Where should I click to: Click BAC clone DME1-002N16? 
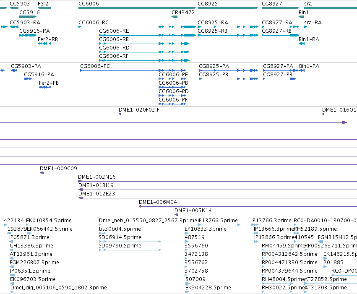click(x=97, y=177)
